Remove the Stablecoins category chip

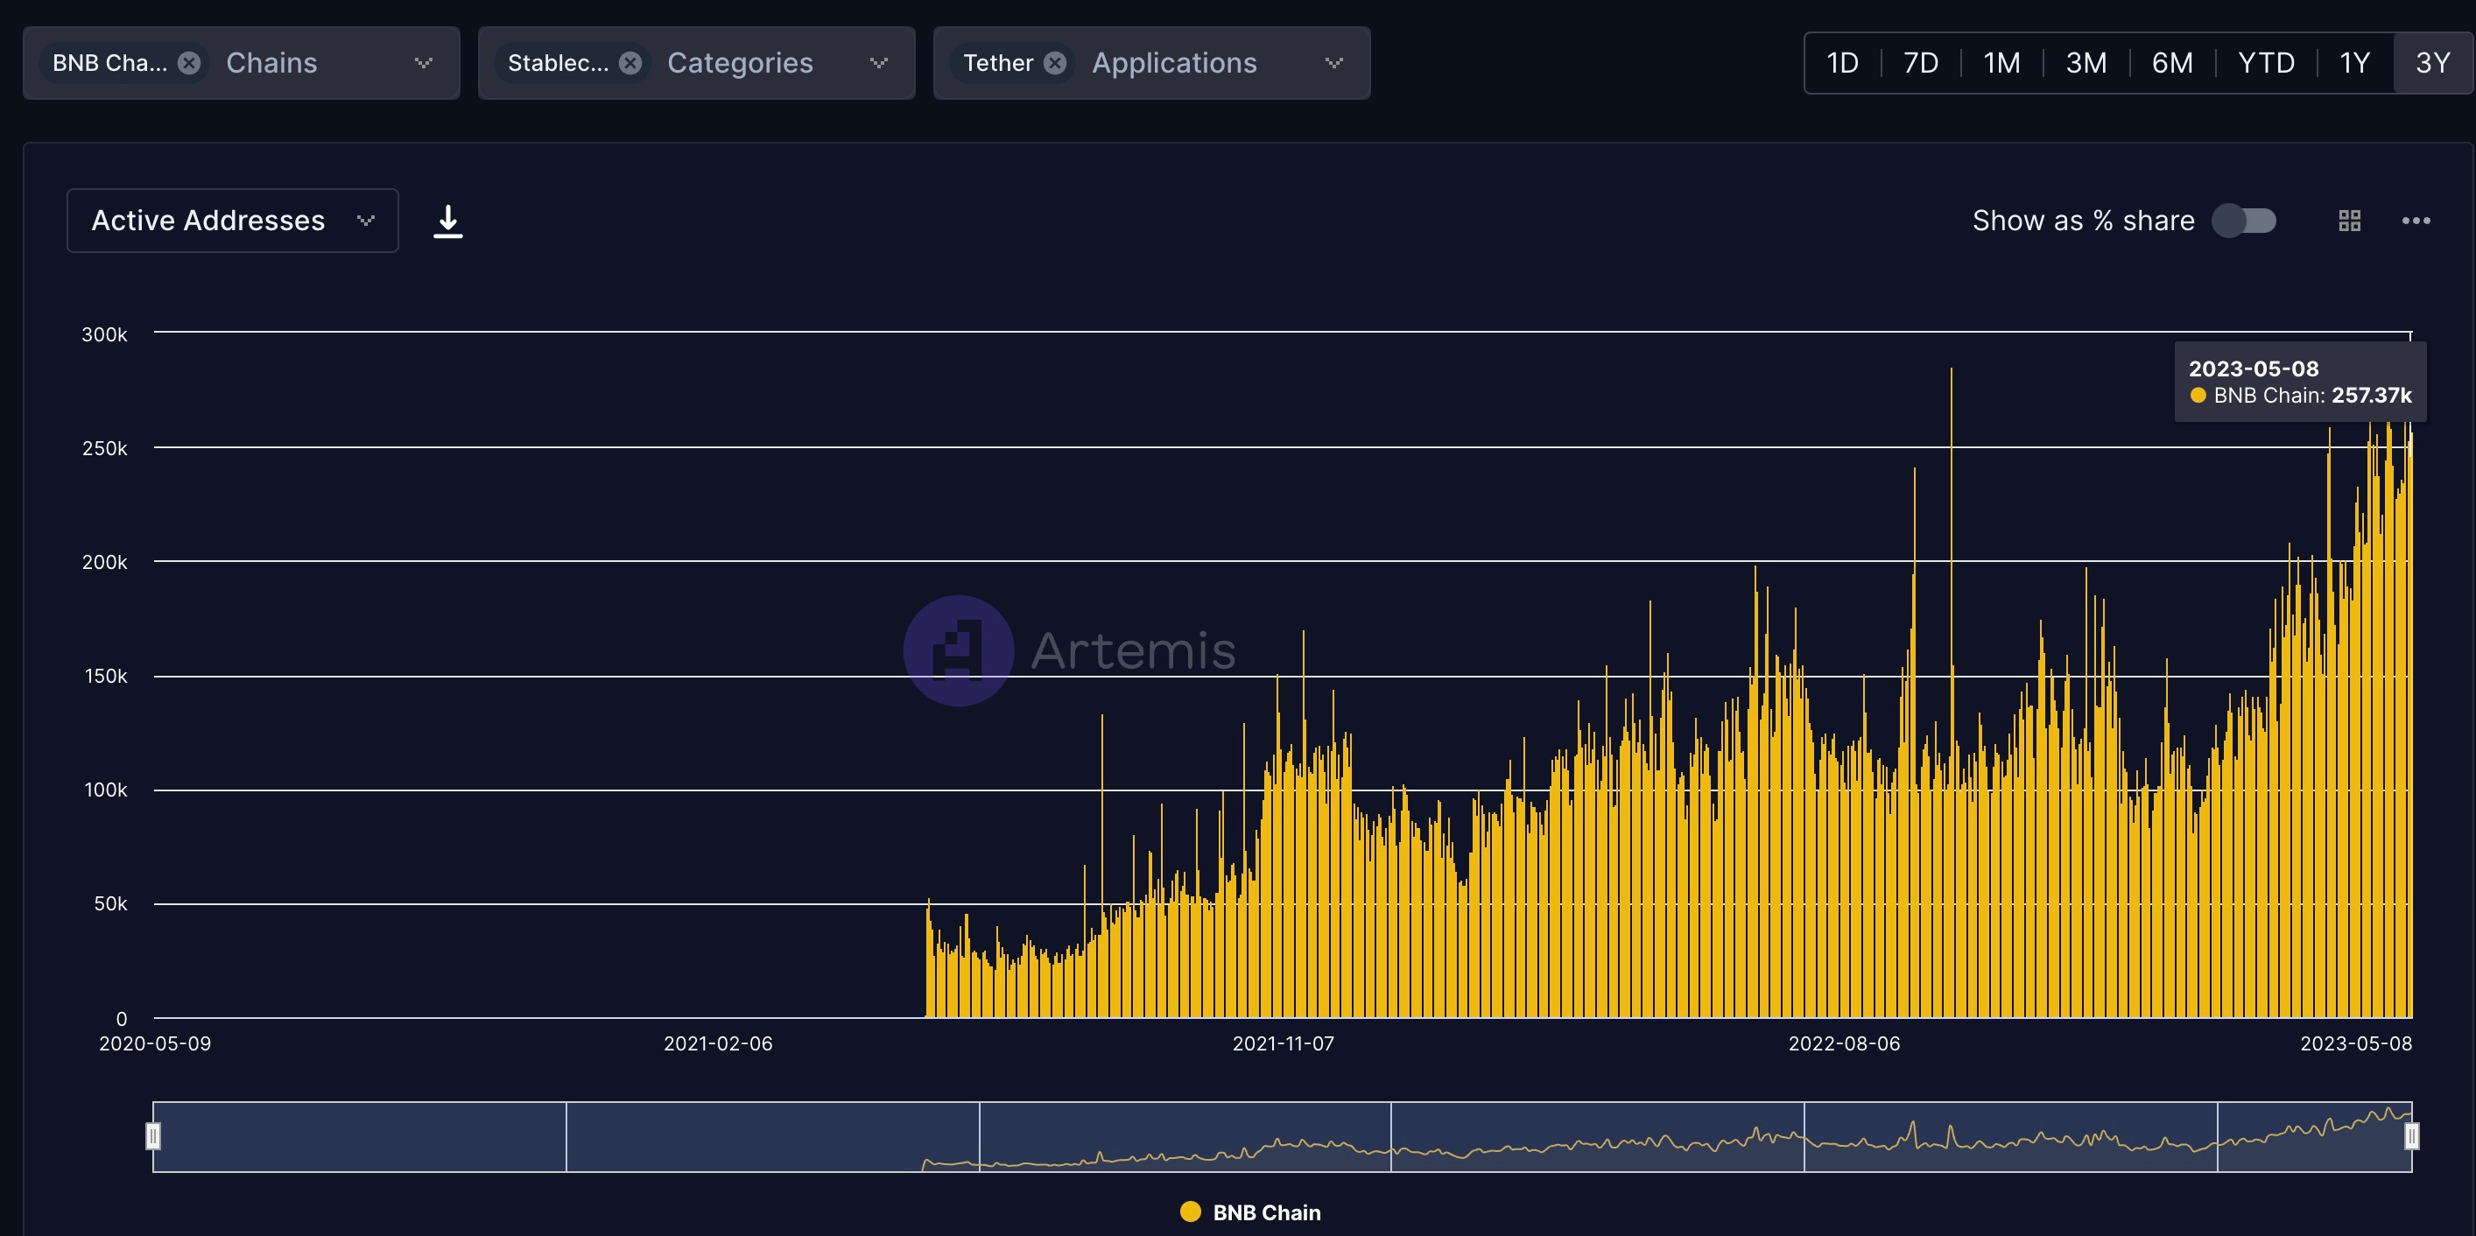tap(630, 62)
